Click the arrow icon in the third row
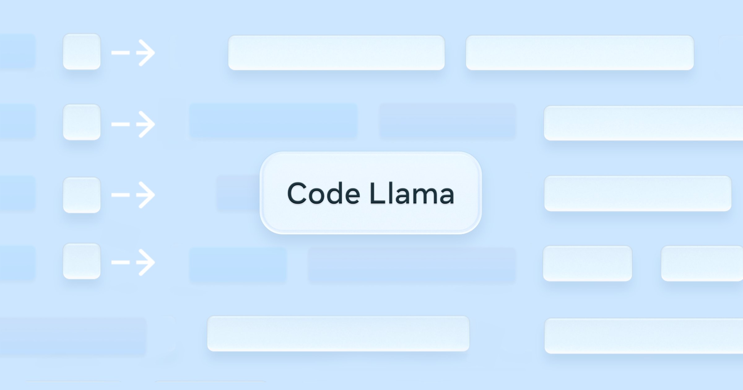This screenshot has height=390, width=743. 133,195
